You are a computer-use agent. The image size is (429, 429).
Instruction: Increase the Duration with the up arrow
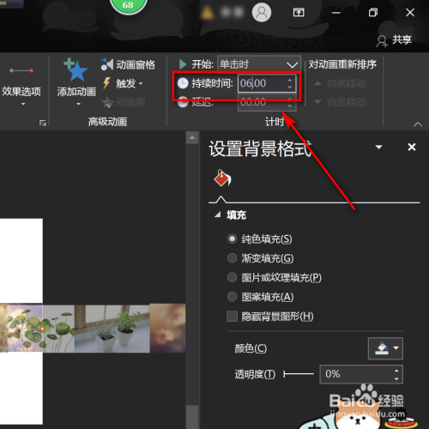tap(290, 80)
